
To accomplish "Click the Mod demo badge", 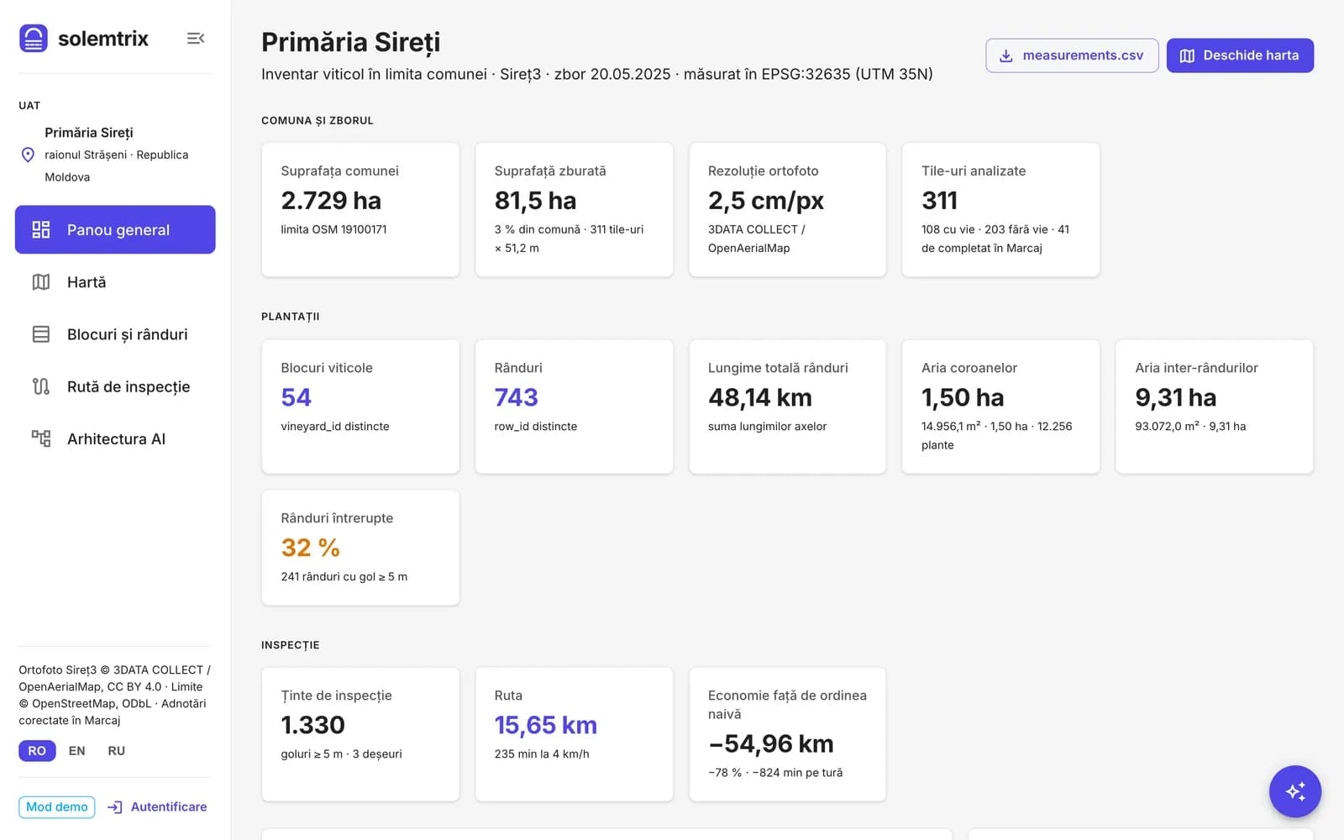I will click(x=56, y=807).
